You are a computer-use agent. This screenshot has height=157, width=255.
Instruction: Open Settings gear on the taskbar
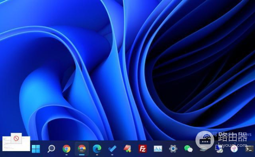pyautogui.click(x=173, y=149)
